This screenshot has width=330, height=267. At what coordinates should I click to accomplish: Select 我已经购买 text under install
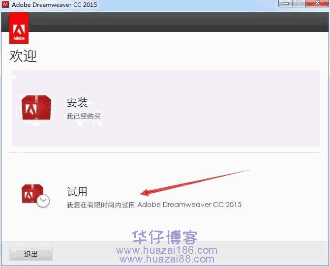tap(84, 116)
